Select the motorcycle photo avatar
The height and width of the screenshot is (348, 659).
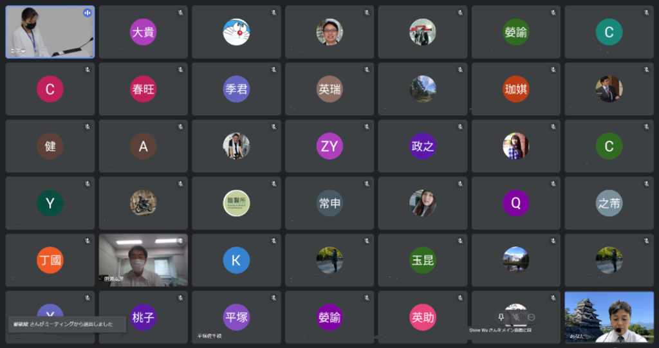(x=144, y=203)
